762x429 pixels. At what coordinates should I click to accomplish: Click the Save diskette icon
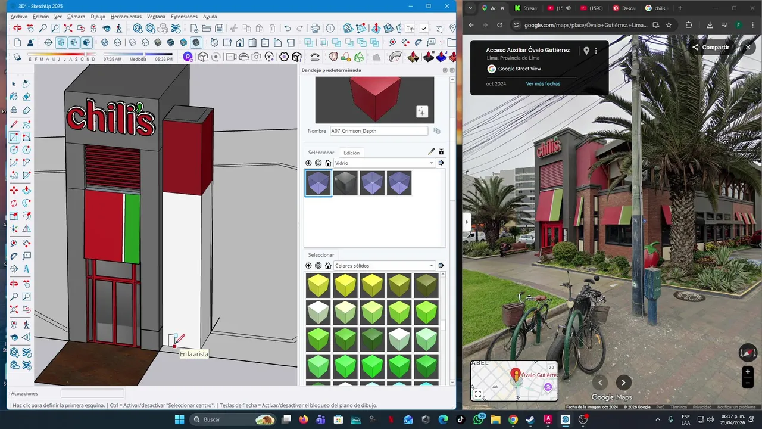220,28
